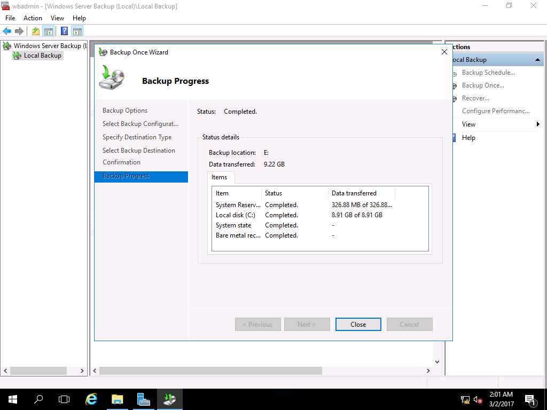Click the network status tray icon
The width and height of the screenshot is (547, 410).
(465, 400)
